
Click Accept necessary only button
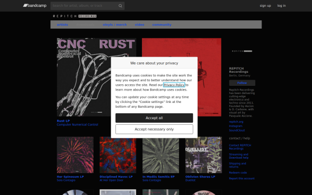(154, 129)
